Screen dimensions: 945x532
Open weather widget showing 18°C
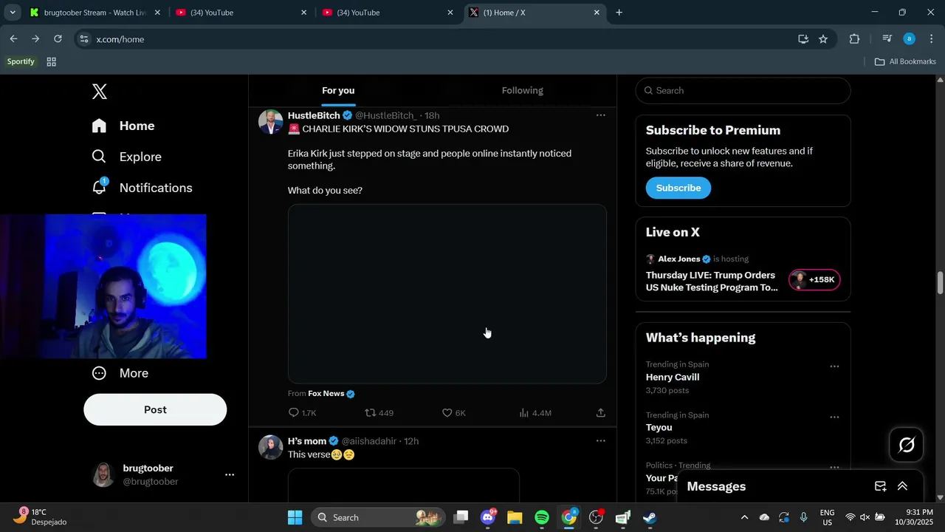(x=40, y=517)
